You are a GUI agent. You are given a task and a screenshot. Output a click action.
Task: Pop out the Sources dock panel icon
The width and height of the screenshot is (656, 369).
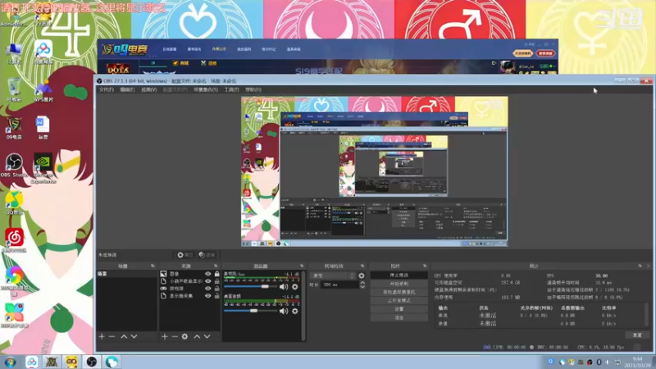[x=216, y=266]
